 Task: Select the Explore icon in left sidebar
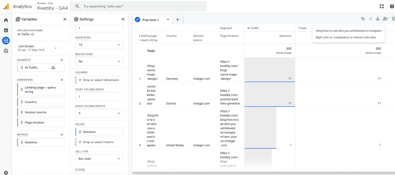click(x=6, y=40)
